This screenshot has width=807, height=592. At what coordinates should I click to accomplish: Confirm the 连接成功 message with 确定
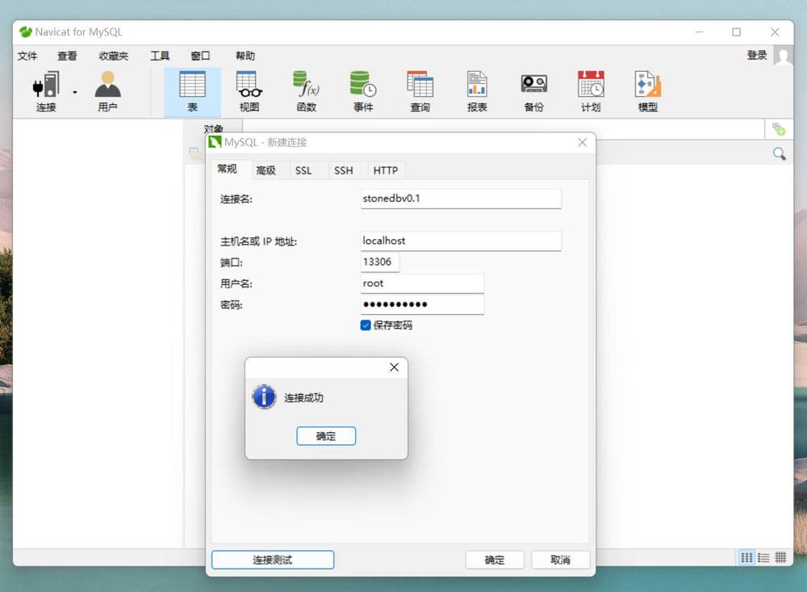[x=326, y=436]
